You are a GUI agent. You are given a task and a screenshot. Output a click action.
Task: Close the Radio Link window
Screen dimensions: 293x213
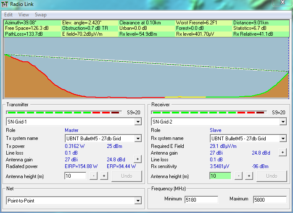(x=282, y=3)
